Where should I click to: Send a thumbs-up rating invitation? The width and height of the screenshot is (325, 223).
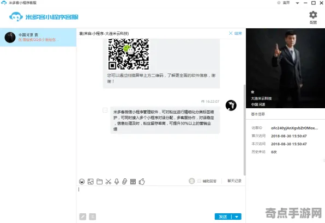(142, 182)
